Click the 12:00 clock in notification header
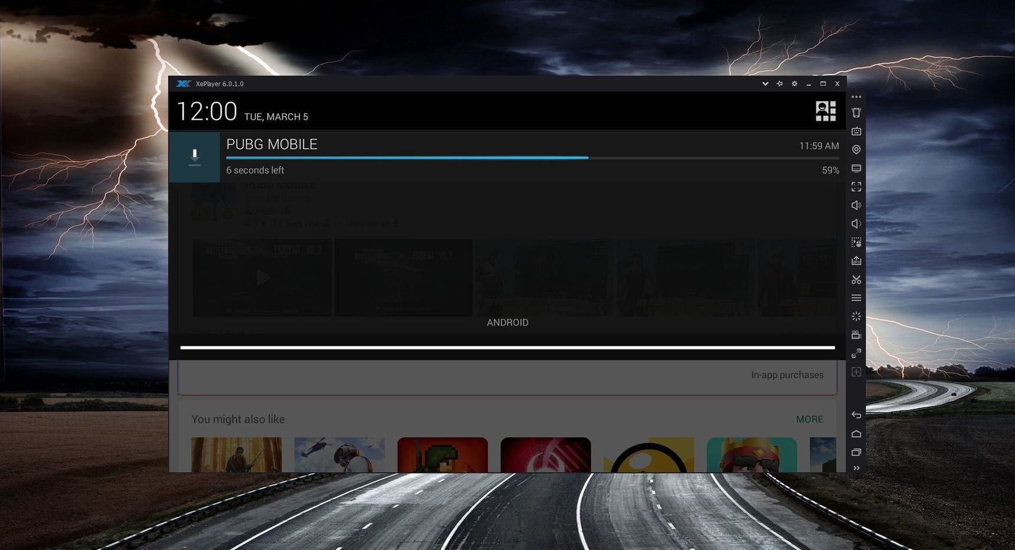The height and width of the screenshot is (550, 1015). (207, 112)
